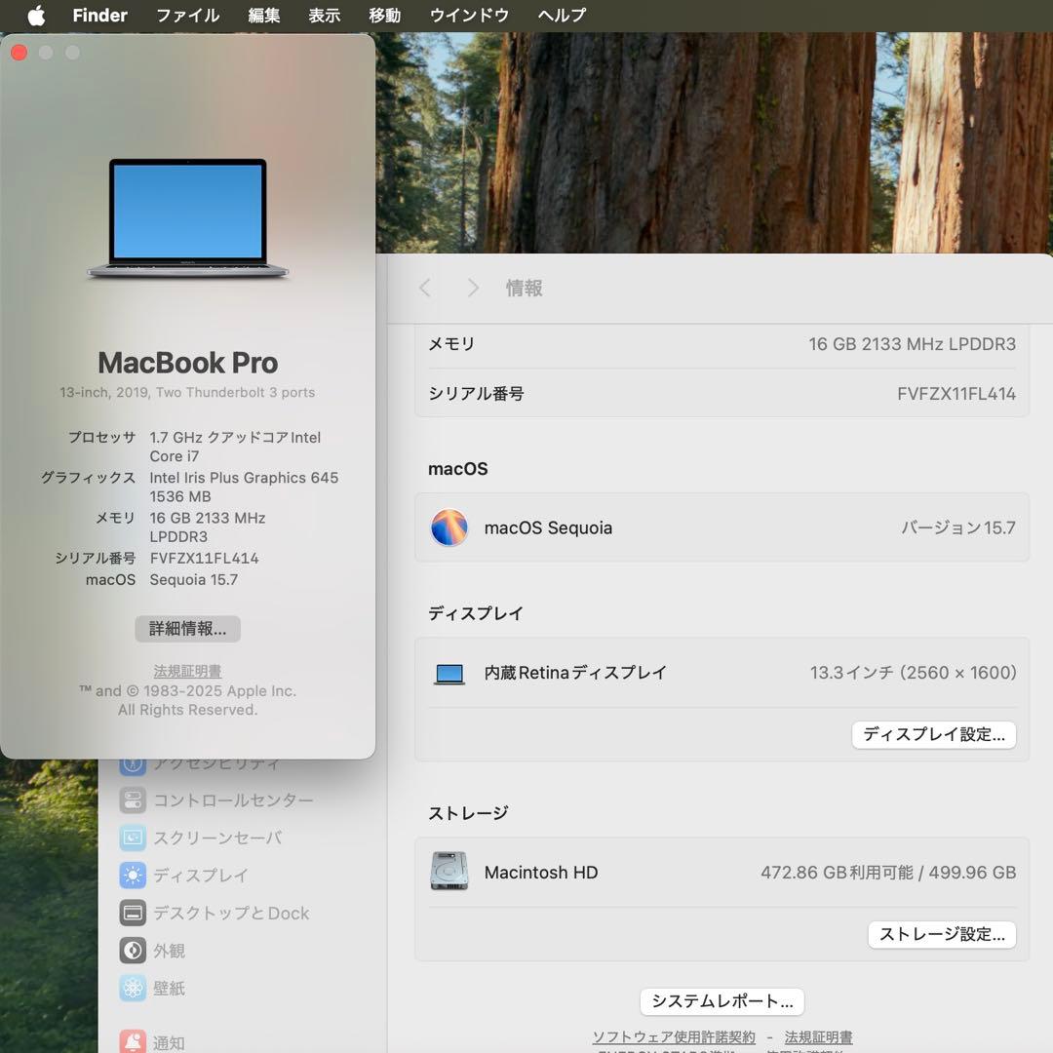Open デスクトップとDock settings icon
Viewport: 1053px width, 1053px height.
(x=134, y=913)
